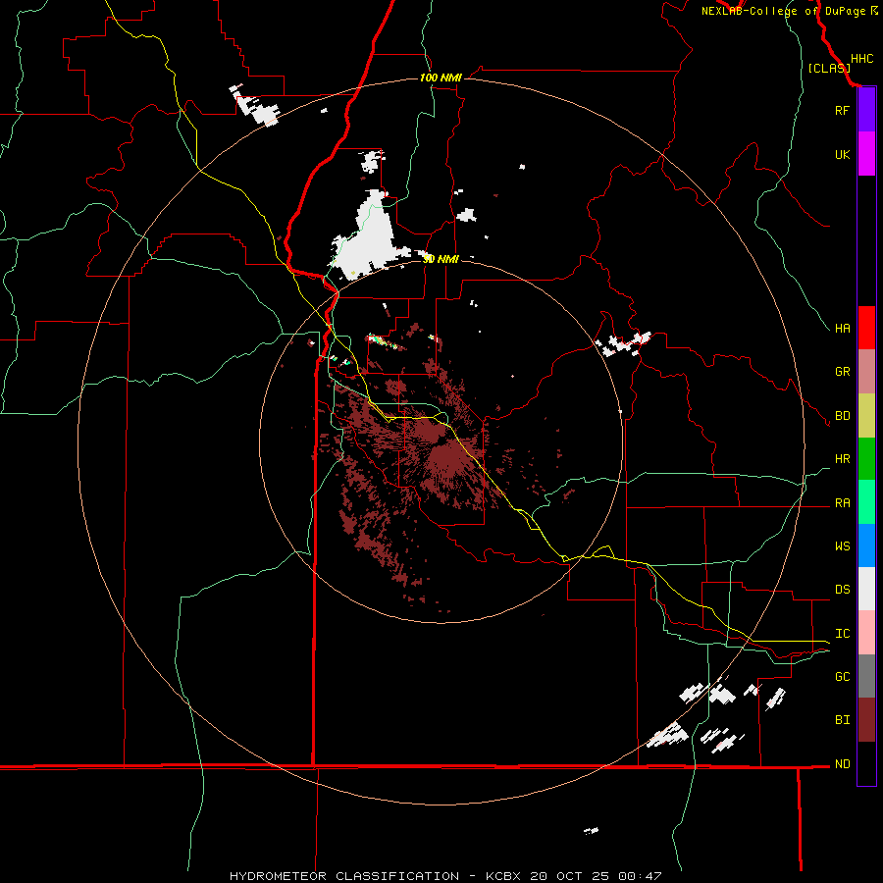
Task: Click the 'UK' legend label
Action: tap(842, 155)
